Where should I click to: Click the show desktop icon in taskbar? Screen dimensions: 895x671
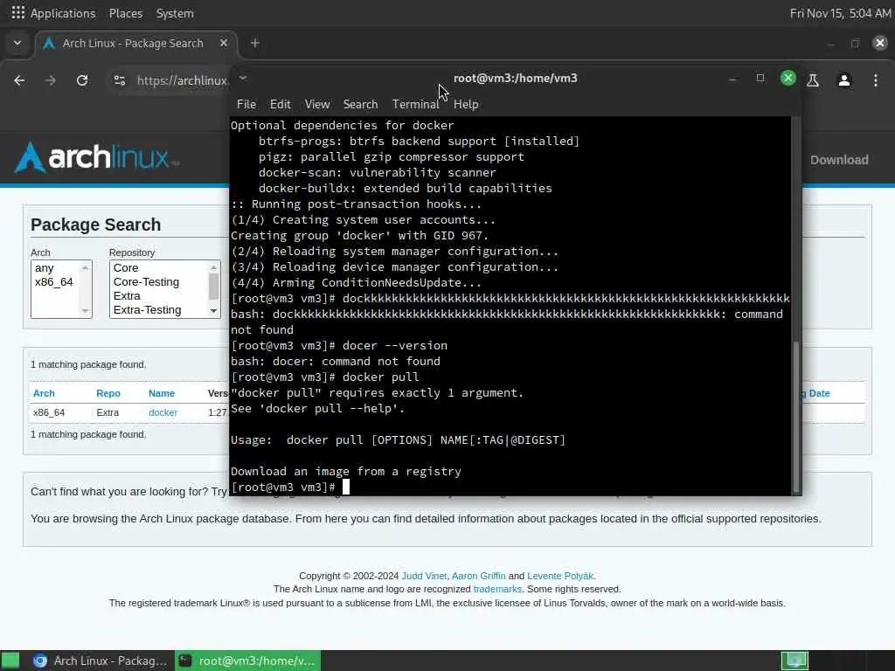(x=10, y=661)
